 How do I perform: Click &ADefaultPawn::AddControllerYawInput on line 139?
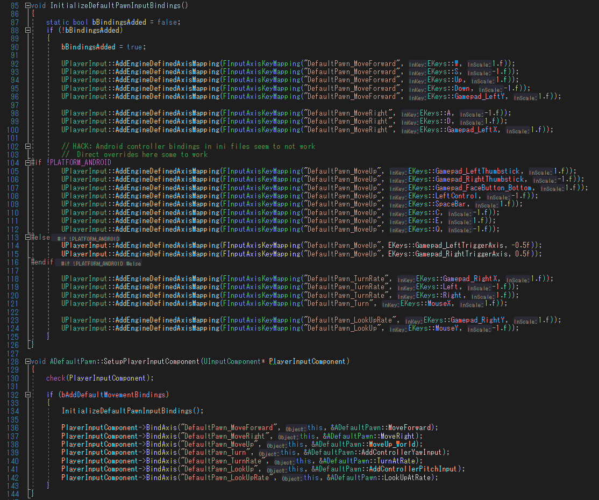pyautogui.click(x=373, y=453)
